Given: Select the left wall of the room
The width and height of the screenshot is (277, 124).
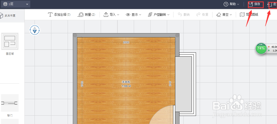Looking at the screenshot, I should 75,79.
